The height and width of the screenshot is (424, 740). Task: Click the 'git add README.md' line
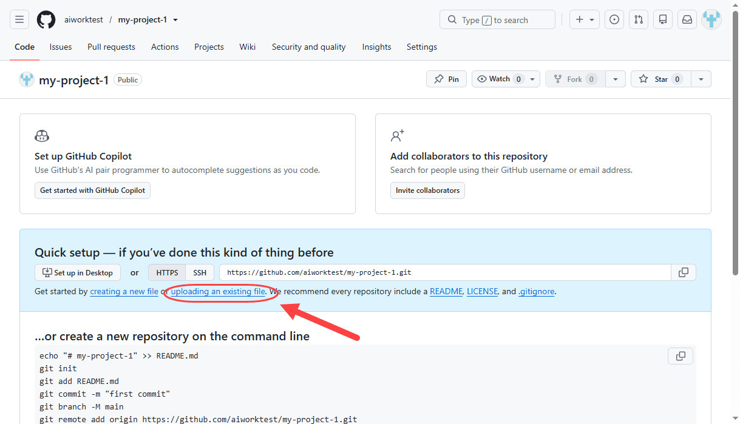(80, 382)
